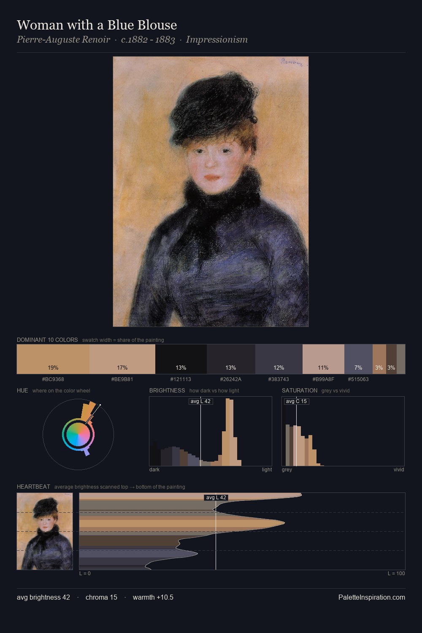Click the DOMINANT 10 COLORS heading
This screenshot has height=633, width=422.
pyautogui.click(x=47, y=340)
